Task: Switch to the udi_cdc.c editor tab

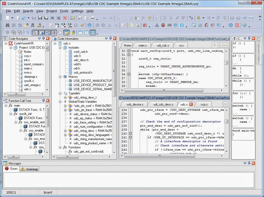Action: (163, 45)
